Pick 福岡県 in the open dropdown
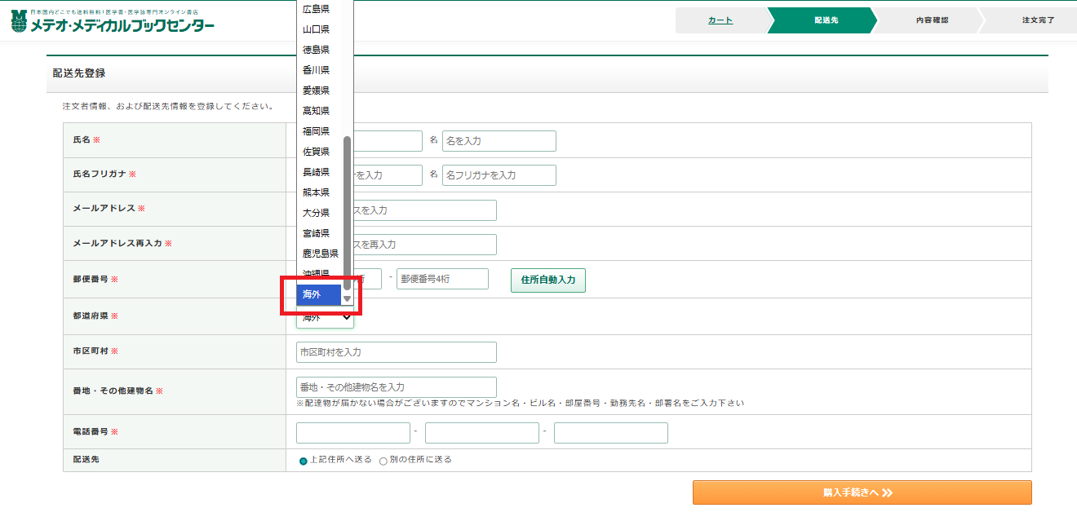The height and width of the screenshot is (521, 1077). [x=316, y=131]
